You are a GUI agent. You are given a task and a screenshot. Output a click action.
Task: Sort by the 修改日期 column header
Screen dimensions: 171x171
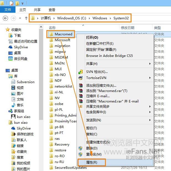[x=128, y=28]
